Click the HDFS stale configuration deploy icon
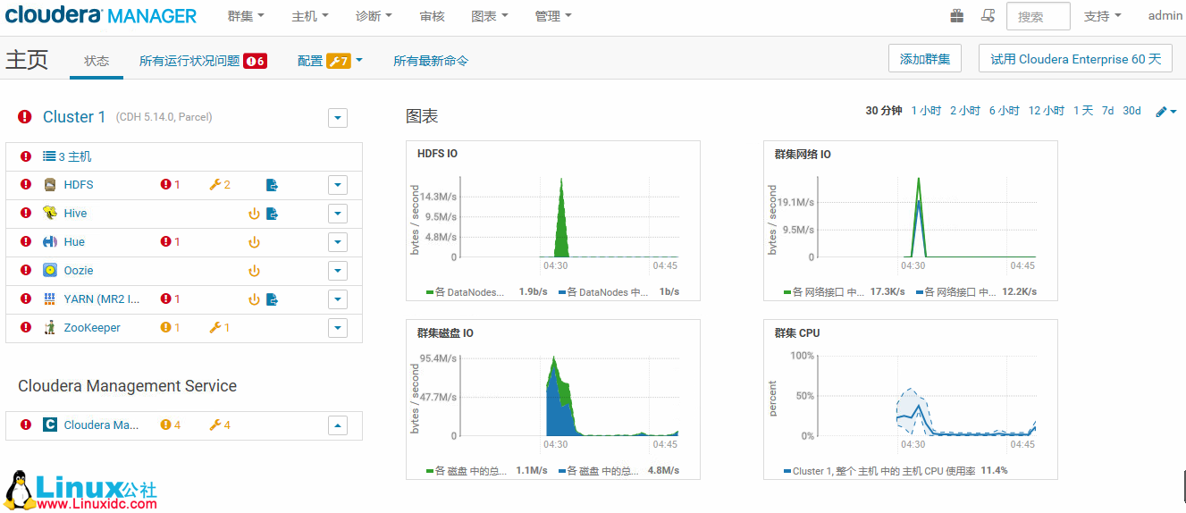The image size is (1186, 513). click(x=273, y=185)
